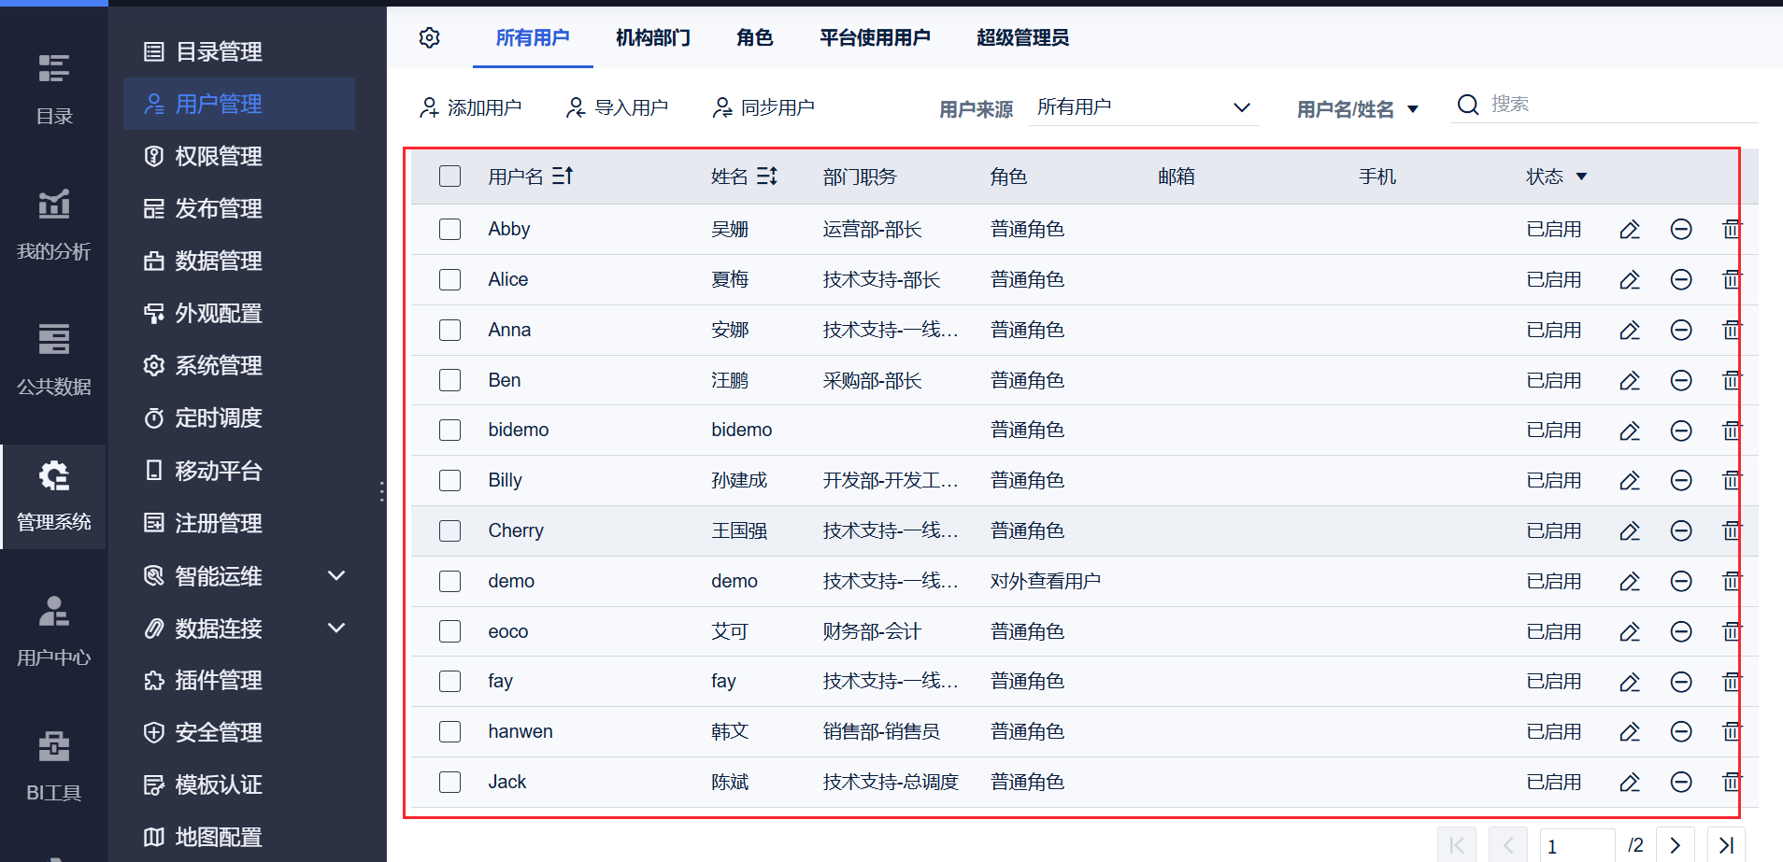Jump to the last page of users
The height and width of the screenshot is (862, 1783).
(1726, 845)
